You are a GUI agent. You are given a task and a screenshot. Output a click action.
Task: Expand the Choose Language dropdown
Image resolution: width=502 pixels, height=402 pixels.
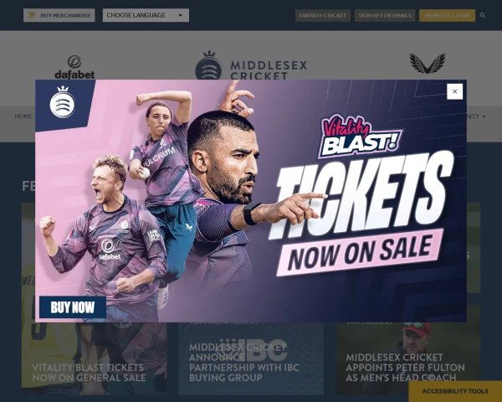coord(146,15)
